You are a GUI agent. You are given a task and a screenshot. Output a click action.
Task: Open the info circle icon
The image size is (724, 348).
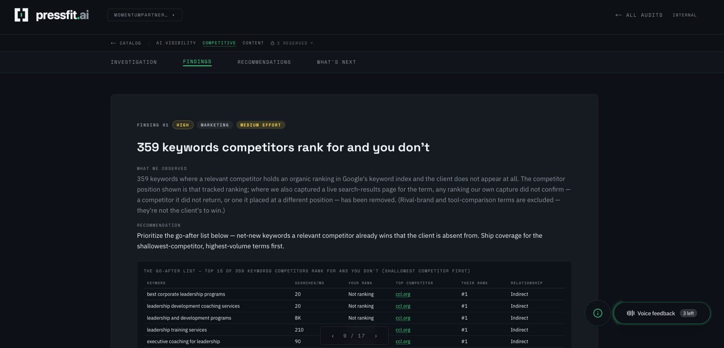[x=598, y=313]
